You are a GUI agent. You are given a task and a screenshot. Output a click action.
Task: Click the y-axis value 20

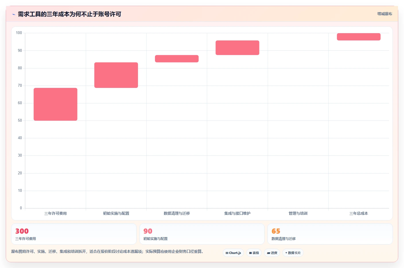20,173
